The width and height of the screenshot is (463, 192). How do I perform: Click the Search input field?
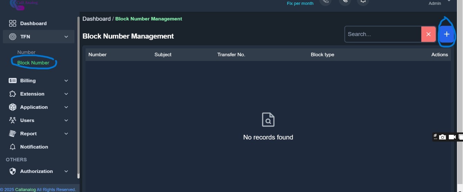tap(383, 34)
